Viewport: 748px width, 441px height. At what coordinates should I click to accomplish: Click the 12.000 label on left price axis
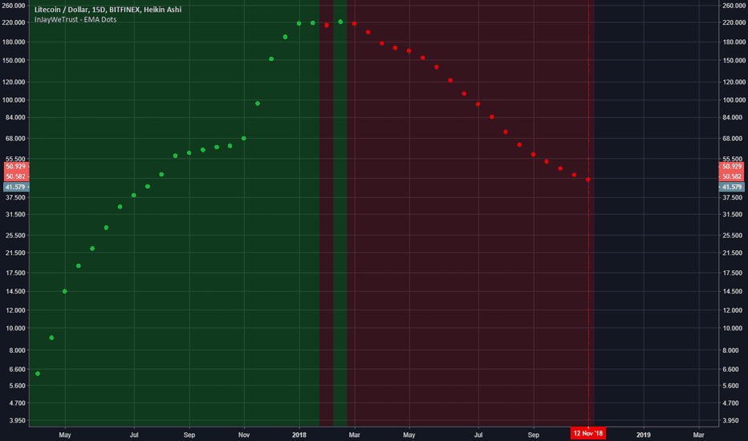pos(15,310)
